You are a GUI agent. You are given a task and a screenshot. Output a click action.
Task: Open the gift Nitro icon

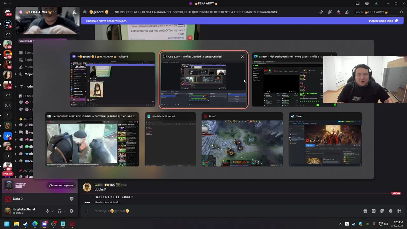point(365,211)
